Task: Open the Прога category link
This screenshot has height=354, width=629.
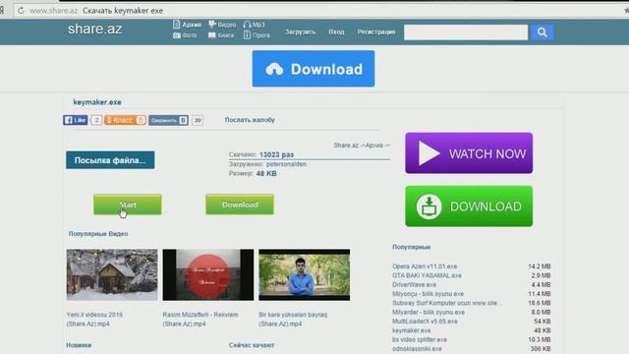Action: (x=257, y=35)
